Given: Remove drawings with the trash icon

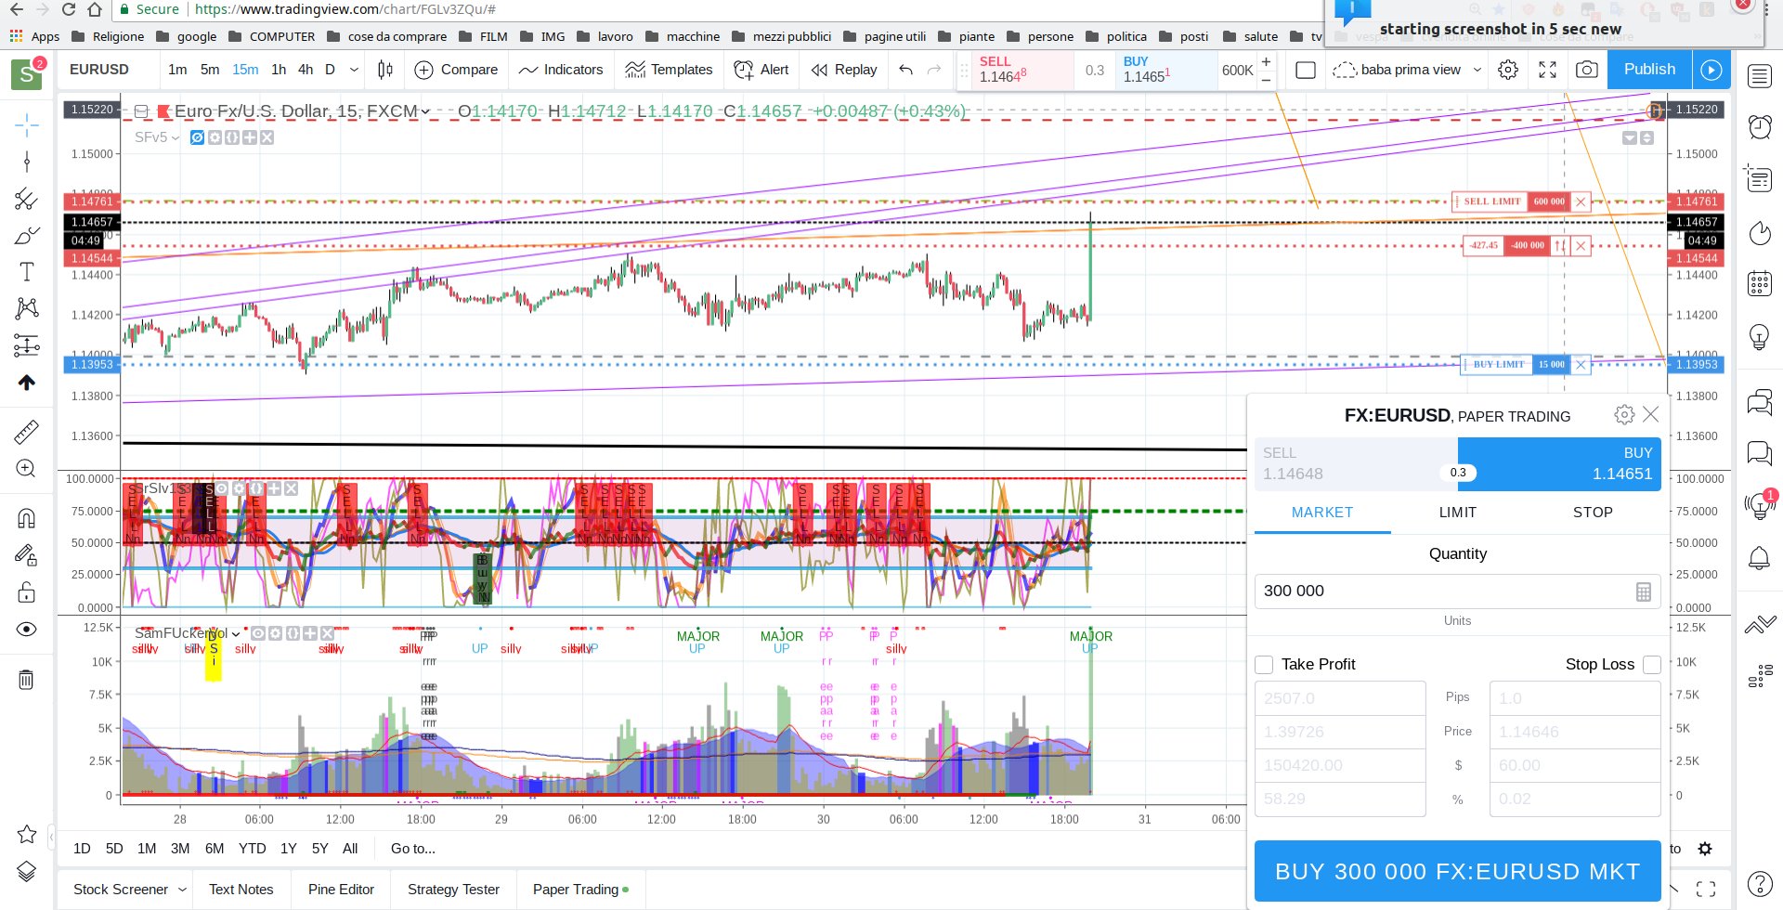Looking at the screenshot, I should (x=27, y=680).
